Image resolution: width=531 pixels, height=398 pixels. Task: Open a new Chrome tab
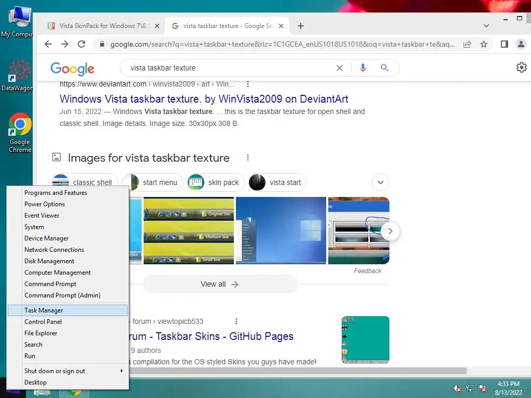(x=301, y=26)
